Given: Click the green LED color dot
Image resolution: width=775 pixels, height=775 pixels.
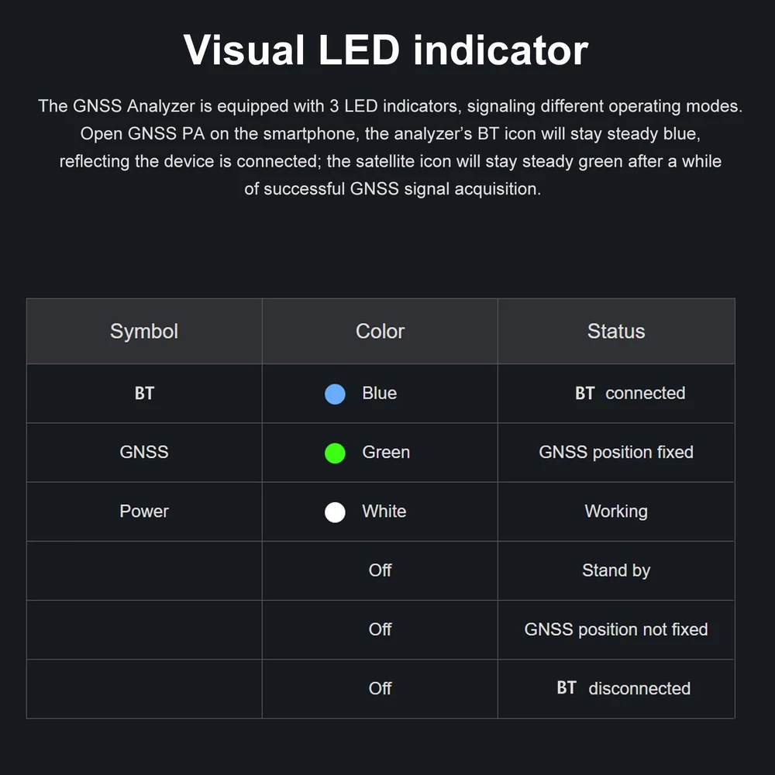Looking at the screenshot, I should tap(335, 453).
